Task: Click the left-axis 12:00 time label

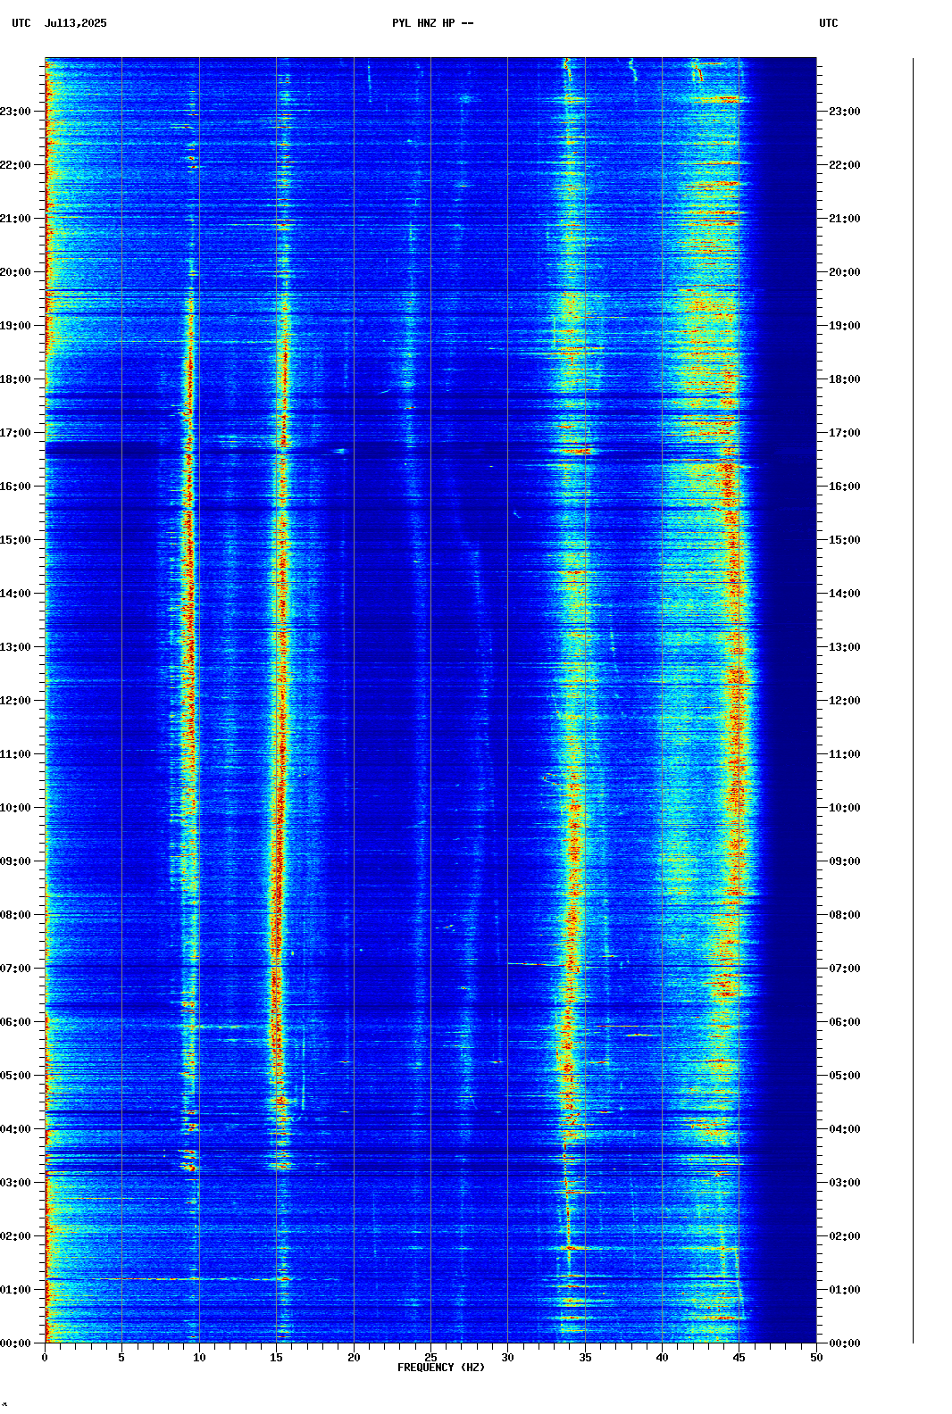Action: (15, 701)
